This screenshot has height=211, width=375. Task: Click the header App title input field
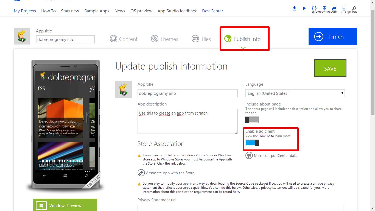click(x=65, y=39)
